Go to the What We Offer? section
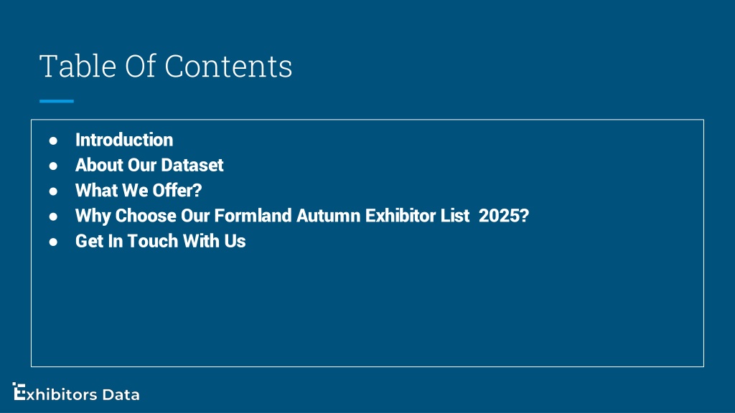The height and width of the screenshot is (413, 735). pyautogui.click(x=139, y=191)
